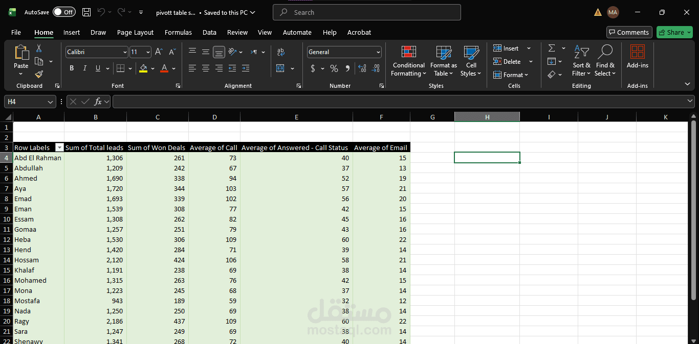Click the AutoSum sigma icon
The image size is (699, 344).
[552, 48]
